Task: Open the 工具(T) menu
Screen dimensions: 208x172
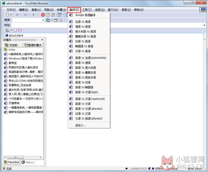Action: [x=87, y=10]
